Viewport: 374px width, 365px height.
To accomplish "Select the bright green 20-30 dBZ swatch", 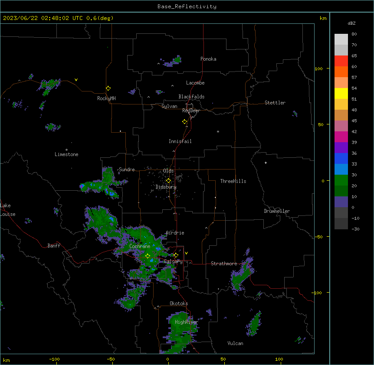I will [x=341, y=180].
